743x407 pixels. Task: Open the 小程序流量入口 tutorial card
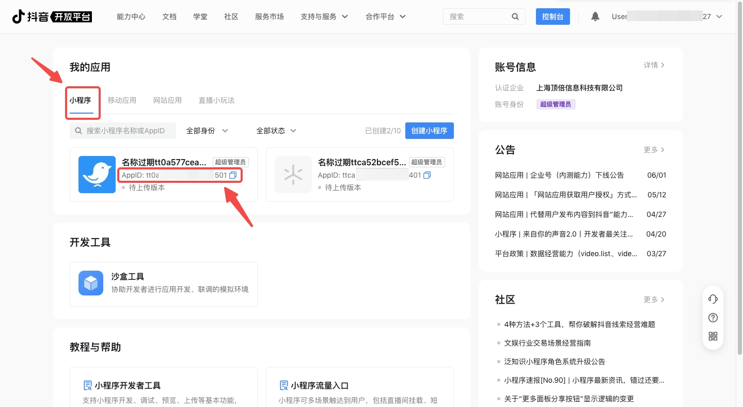point(360,387)
